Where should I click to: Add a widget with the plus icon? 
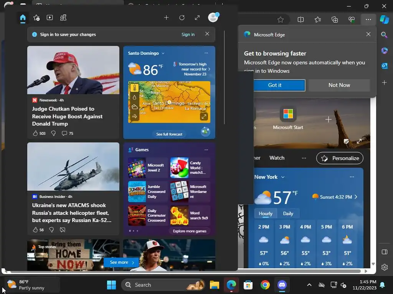(166, 18)
